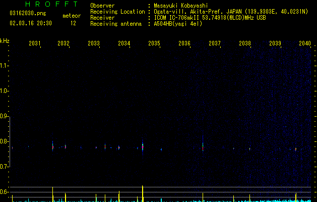Image resolution: width=317 pixels, height=202 pixels.
Task: Click the tall meteor echo near 2036:30
Action: (203, 143)
